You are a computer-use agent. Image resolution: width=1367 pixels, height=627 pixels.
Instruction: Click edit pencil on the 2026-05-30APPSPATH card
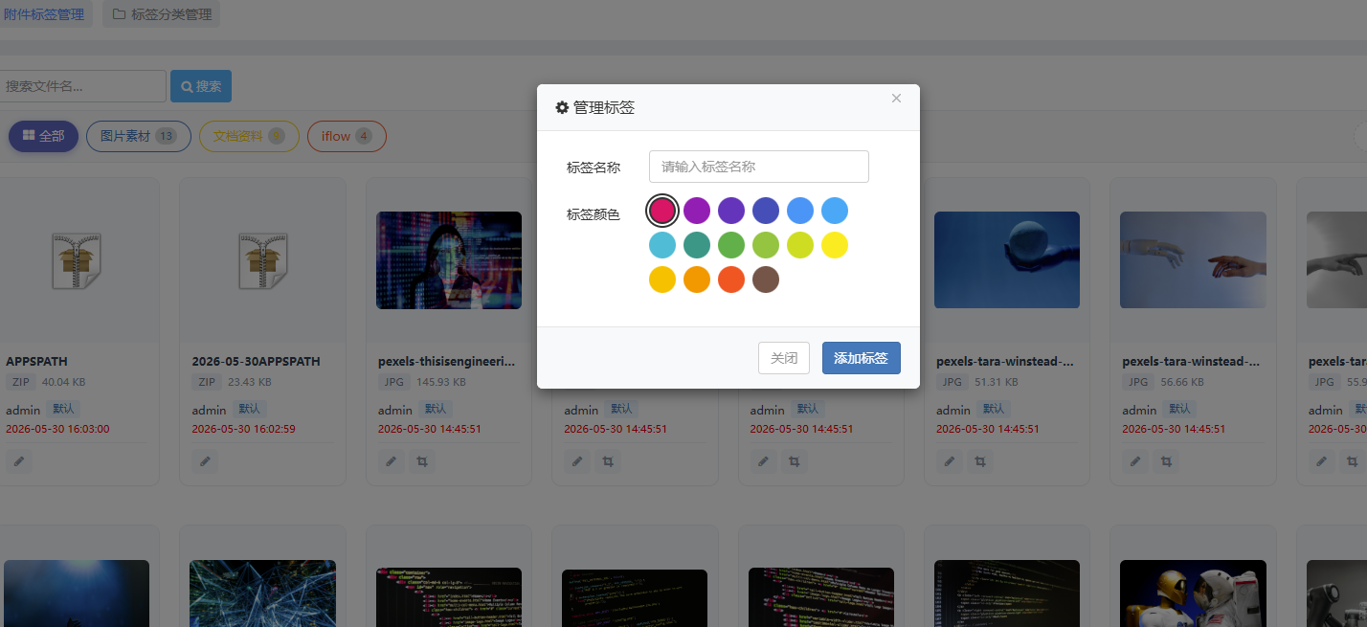205,461
